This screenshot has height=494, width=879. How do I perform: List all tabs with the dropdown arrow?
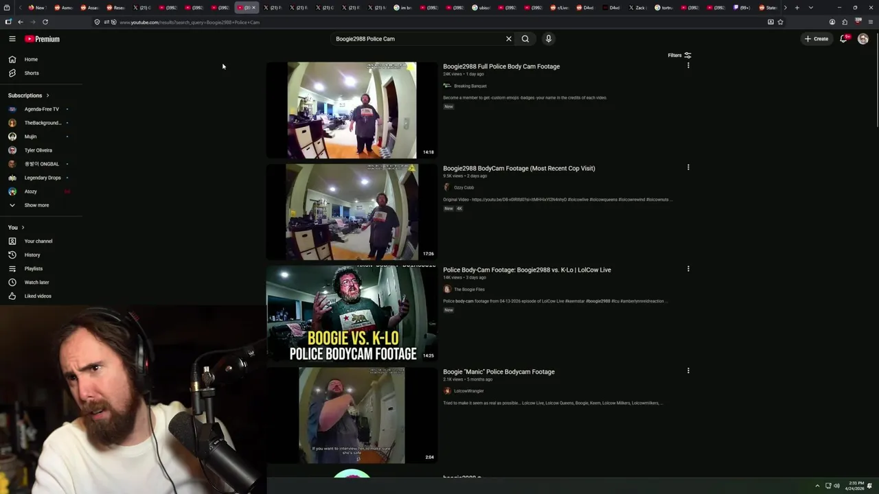[811, 8]
